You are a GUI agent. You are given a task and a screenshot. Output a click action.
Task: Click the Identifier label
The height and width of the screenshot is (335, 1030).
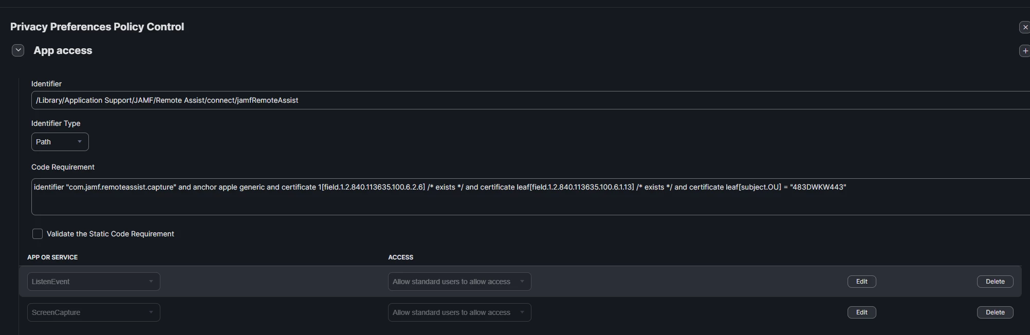click(x=46, y=84)
